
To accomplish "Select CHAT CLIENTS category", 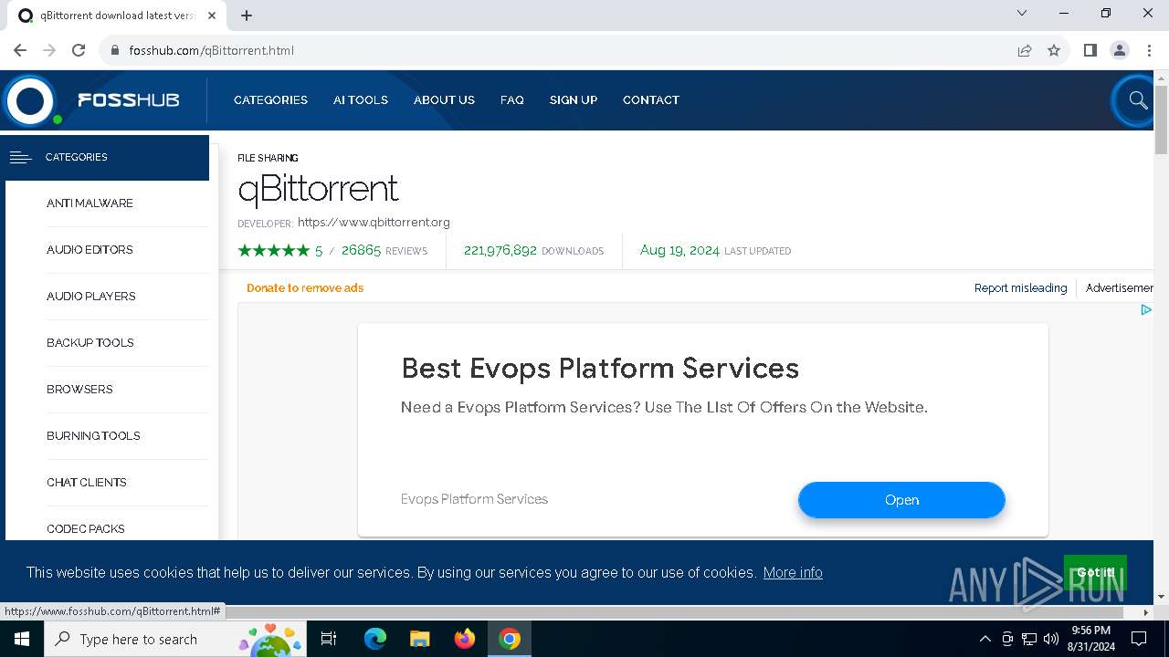I will click(x=87, y=483).
